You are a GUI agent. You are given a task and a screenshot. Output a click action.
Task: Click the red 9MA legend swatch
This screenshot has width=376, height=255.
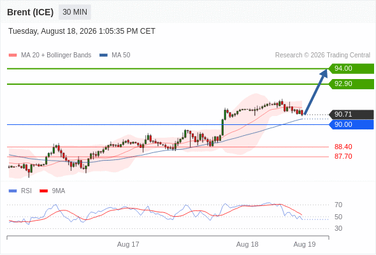click(x=43, y=191)
